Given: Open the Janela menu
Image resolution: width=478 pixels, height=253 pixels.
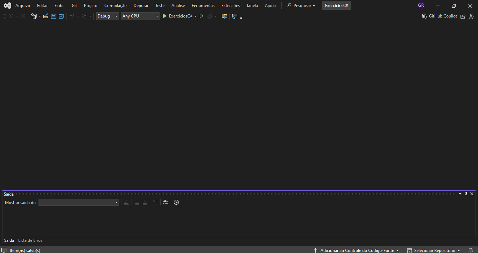Looking at the screenshot, I should 252,6.
